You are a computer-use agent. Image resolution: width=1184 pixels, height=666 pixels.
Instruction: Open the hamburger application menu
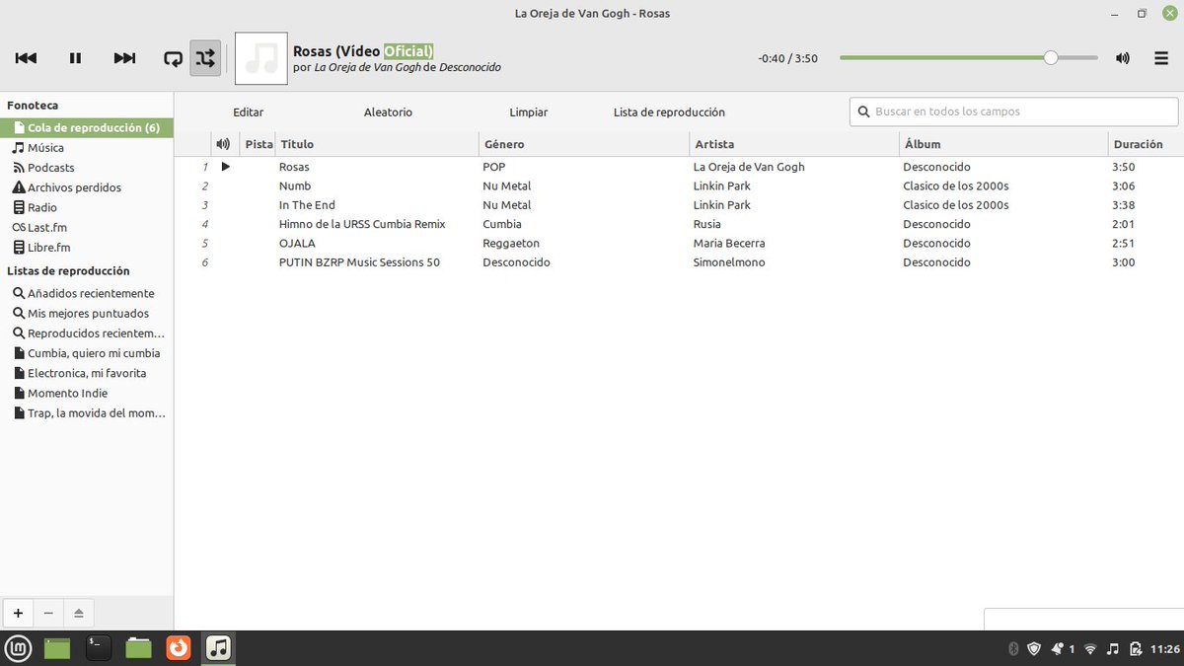[1161, 58]
